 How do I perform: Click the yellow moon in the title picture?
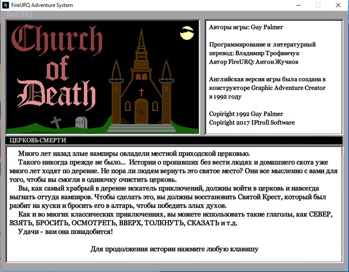tap(187, 32)
